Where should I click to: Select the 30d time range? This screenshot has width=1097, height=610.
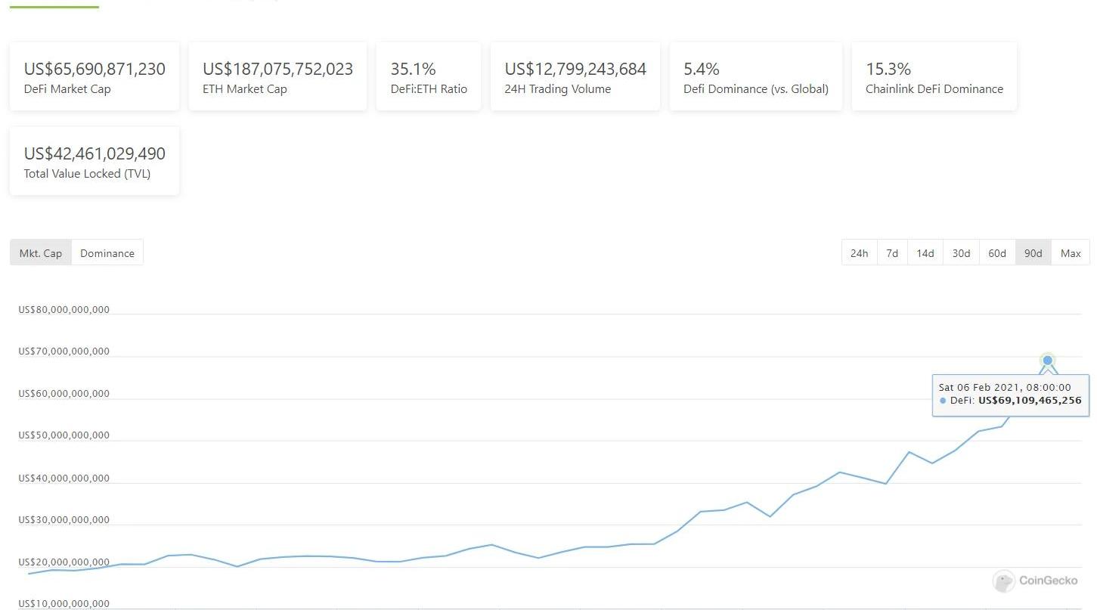[x=961, y=253]
